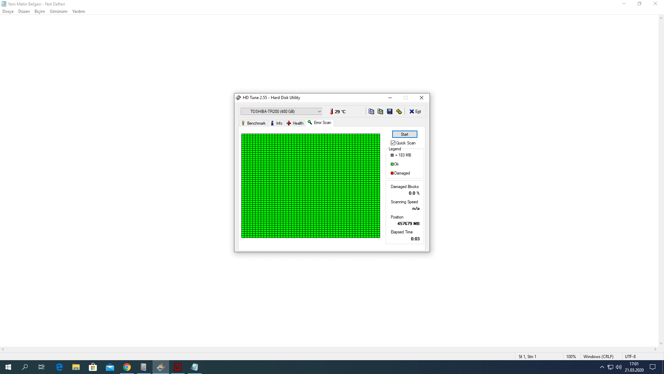The width and height of the screenshot is (664, 374).
Task: Click copy text to clipboard icon
Action: (371, 112)
